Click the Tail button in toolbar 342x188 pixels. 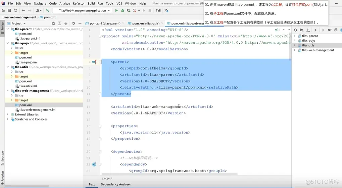158,10
